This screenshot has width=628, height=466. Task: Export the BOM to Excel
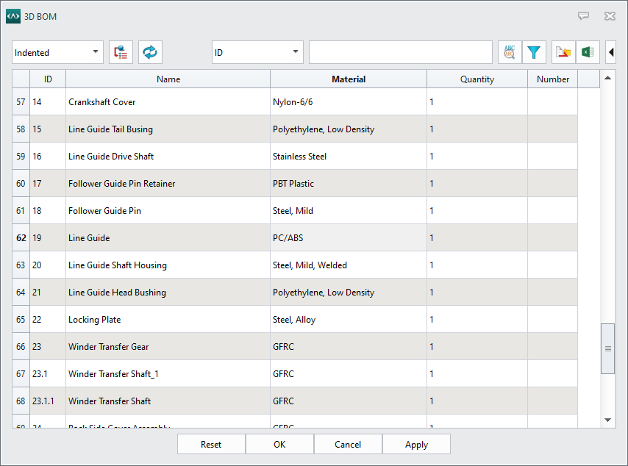(x=588, y=52)
